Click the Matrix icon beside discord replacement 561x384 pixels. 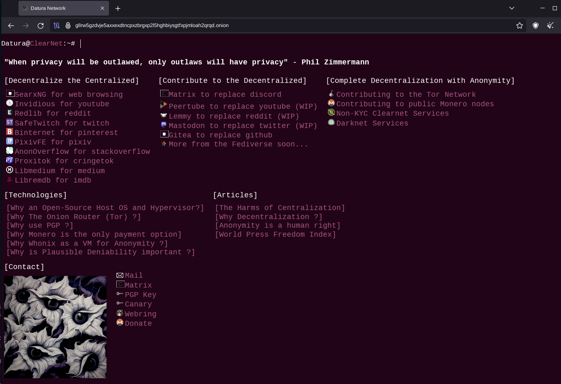(164, 94)
